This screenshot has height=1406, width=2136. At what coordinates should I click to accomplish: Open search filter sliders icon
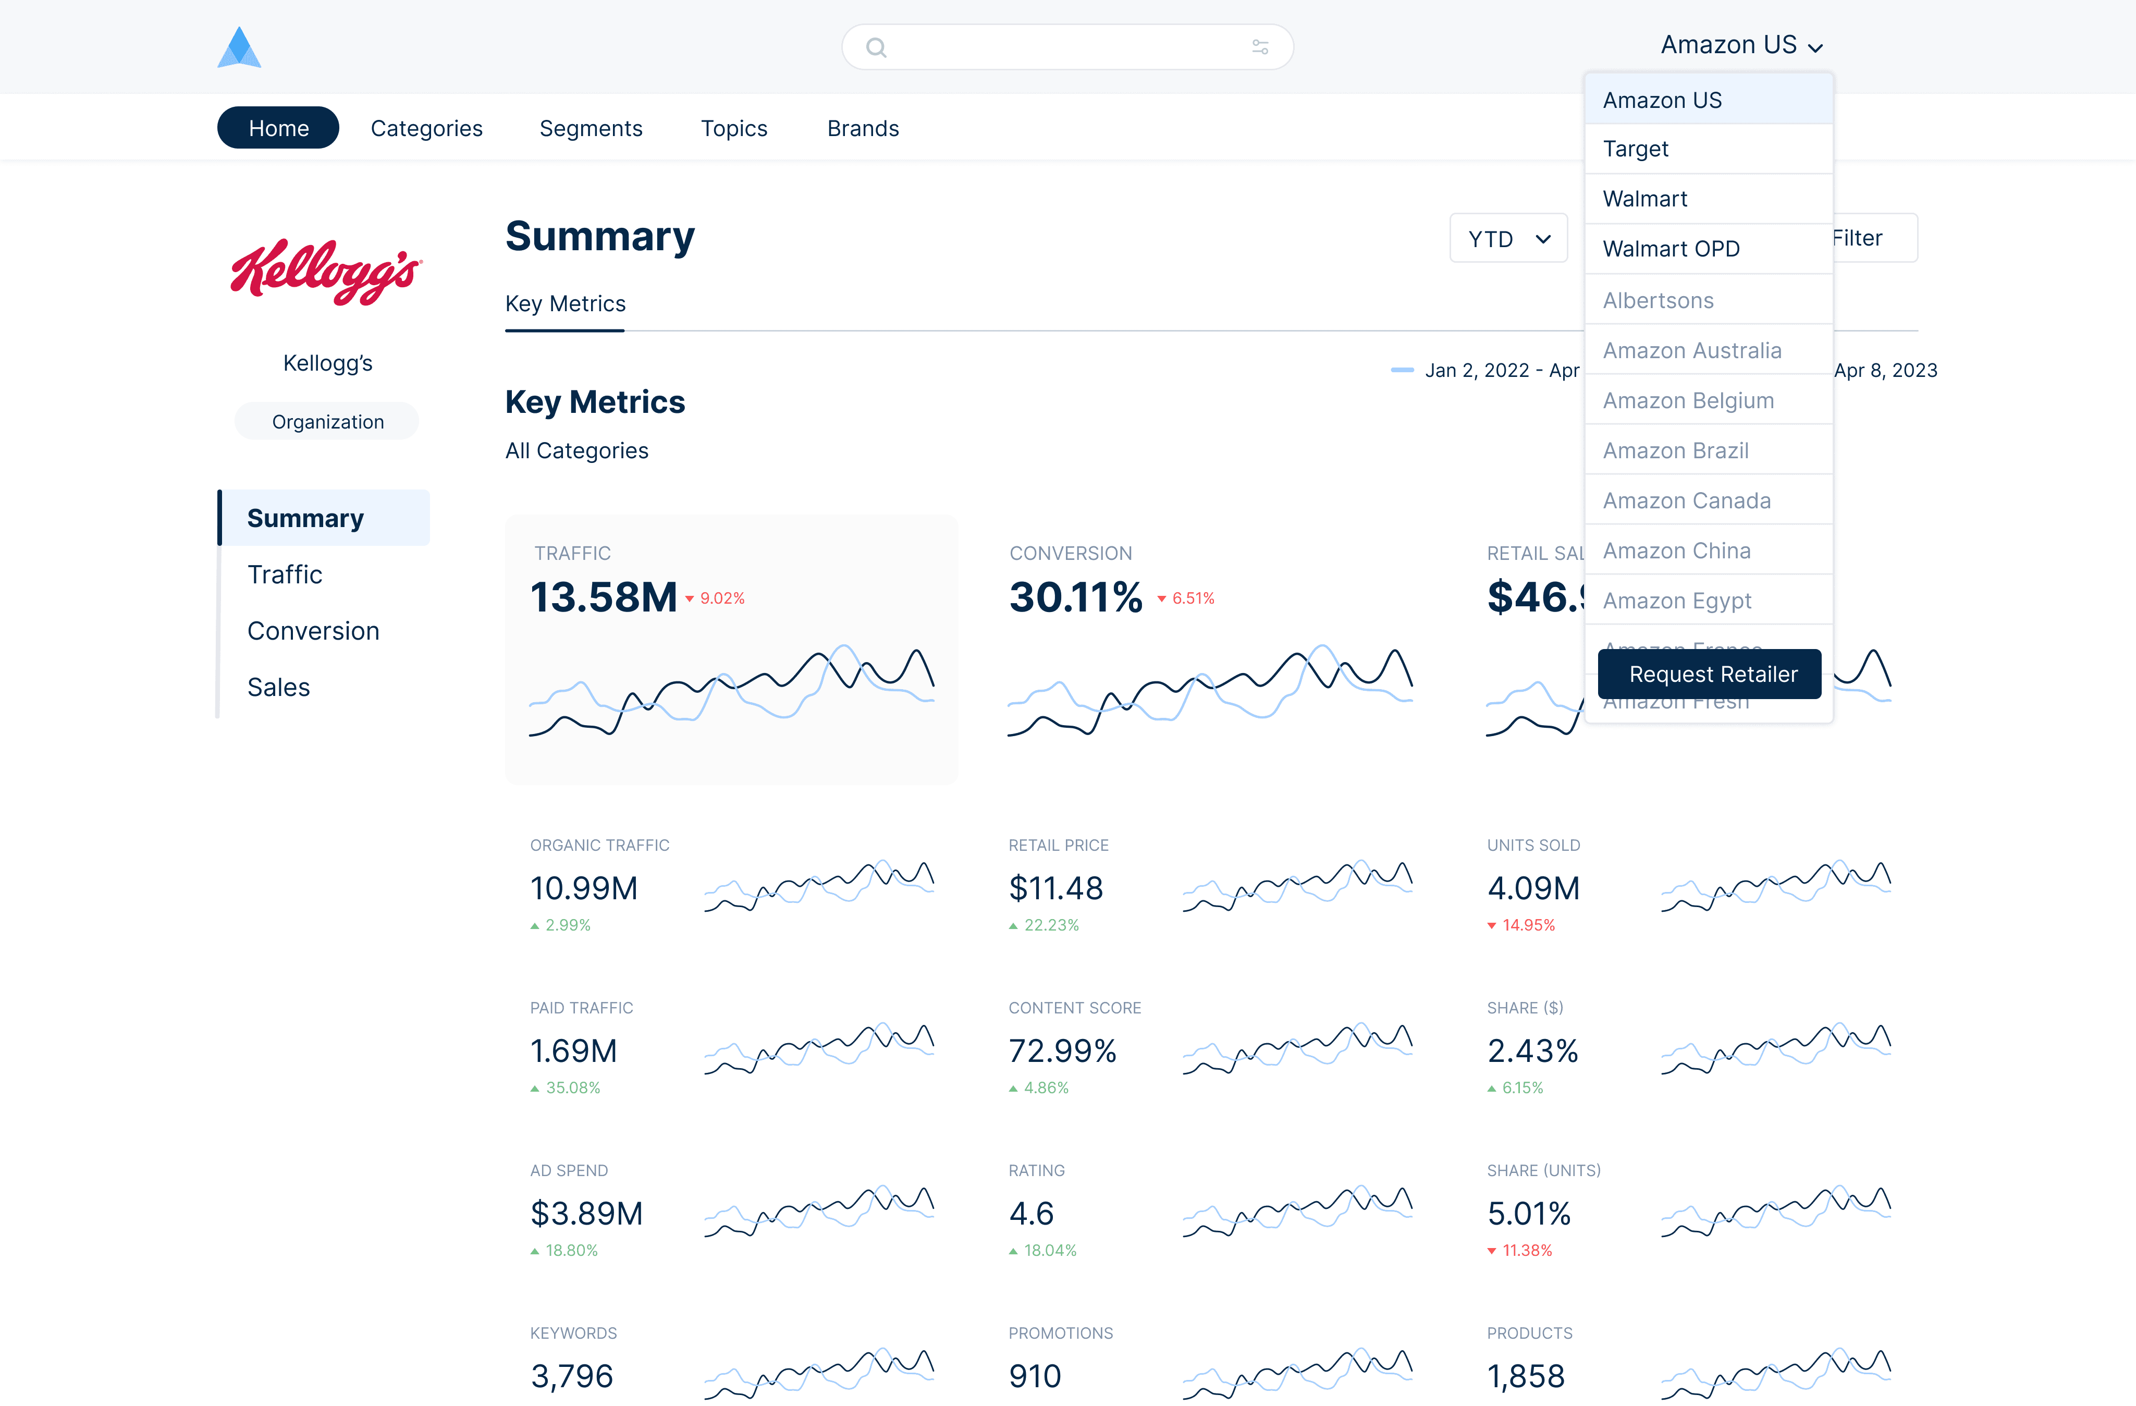coord(1260,47)
